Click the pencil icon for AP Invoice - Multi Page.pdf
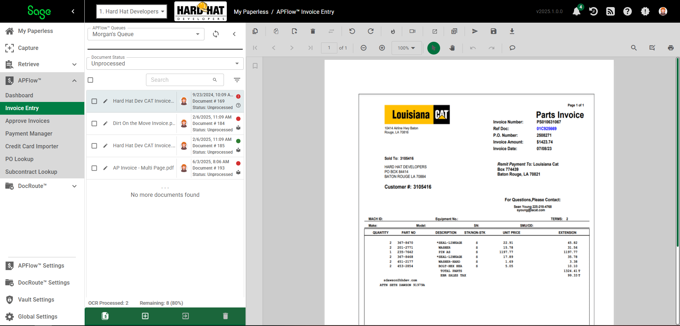Viewport: 680px width, 326px height. (105, 168)
